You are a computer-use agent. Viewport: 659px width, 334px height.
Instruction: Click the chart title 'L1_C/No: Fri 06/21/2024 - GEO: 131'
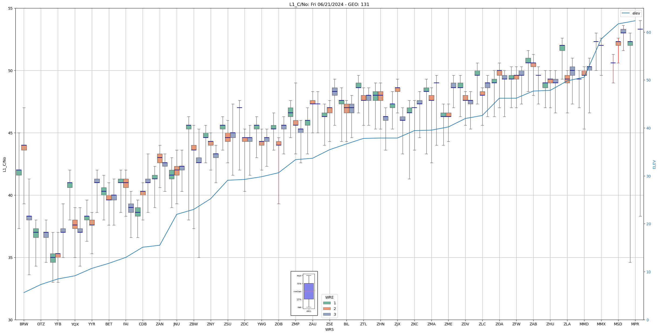click(329, 4)
